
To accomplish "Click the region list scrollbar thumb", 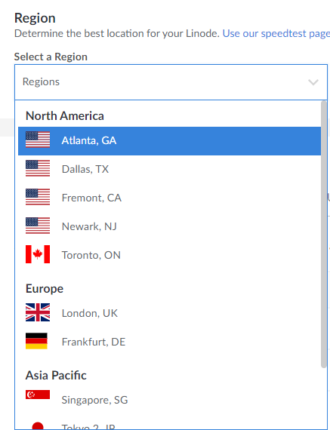I will click(324, 235).
